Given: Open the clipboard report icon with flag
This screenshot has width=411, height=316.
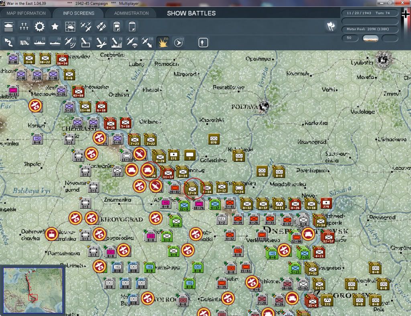Looking at the screenshot, I should [x=117, y=27].
